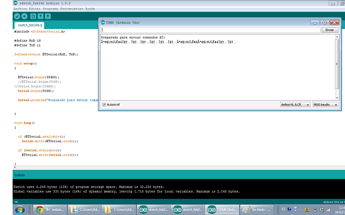Open the Ambos NL & CR line ending dropdown
Viewport: 345px width, 215px height.
tap(295, 105)
